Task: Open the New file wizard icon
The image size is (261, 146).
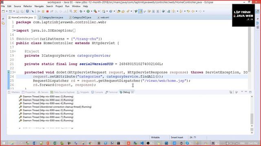Action: 3,11
